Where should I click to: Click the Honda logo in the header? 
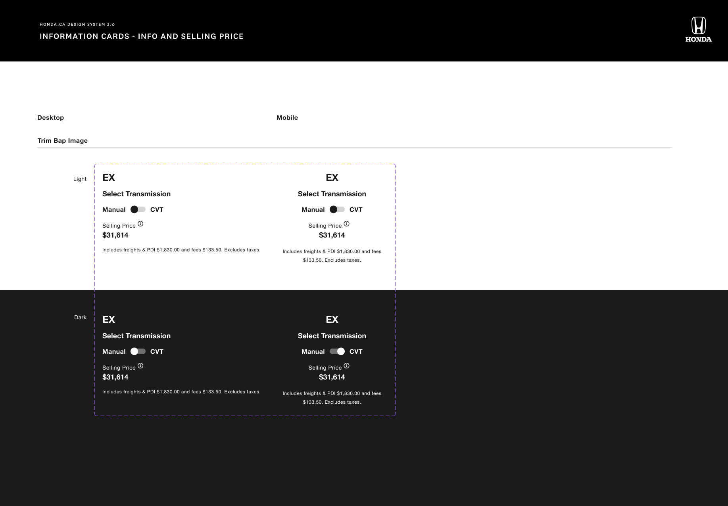point(698,29)
